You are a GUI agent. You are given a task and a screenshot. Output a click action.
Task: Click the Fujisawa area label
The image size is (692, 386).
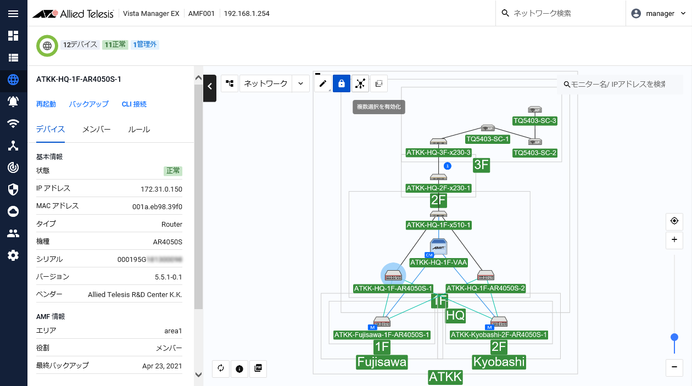coord(382,362)
